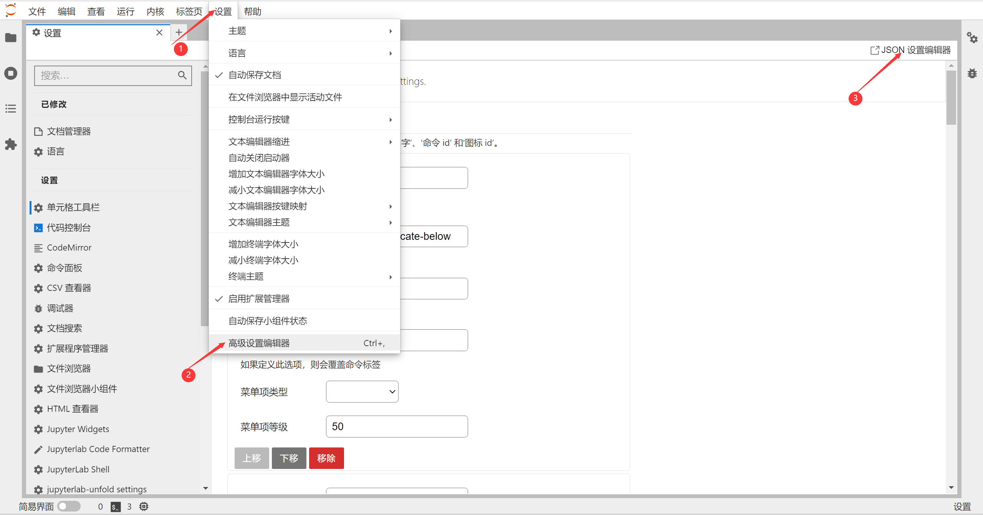Viewport: 983px width, 515px height.
Task: Open 帮助 menu
Action: point(253,12)
